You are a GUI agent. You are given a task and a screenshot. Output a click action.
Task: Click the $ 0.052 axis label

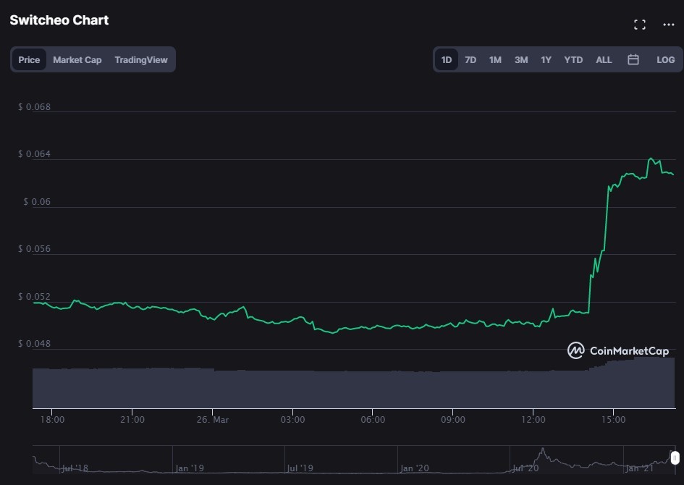34,297
